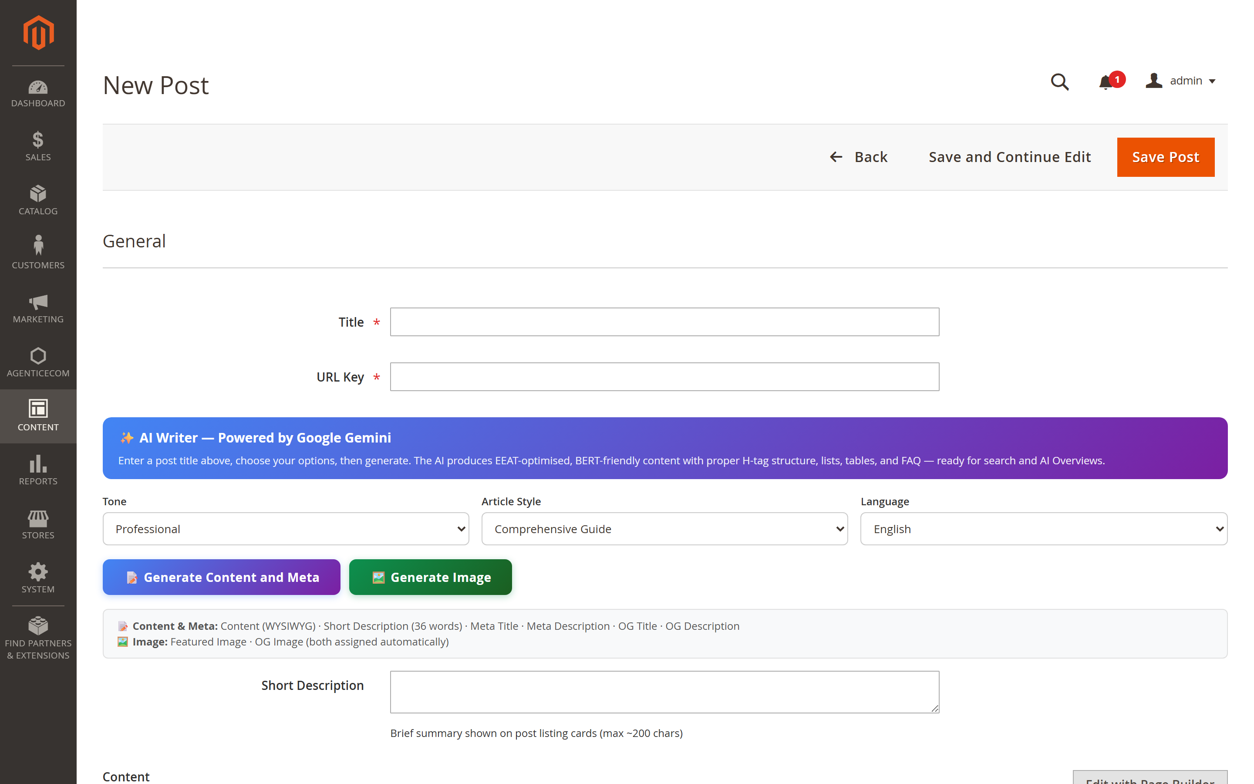The height and width of the screenshot is (784, 1254).
Task: Click Generate Content and Meta
Action: [221, 577]
